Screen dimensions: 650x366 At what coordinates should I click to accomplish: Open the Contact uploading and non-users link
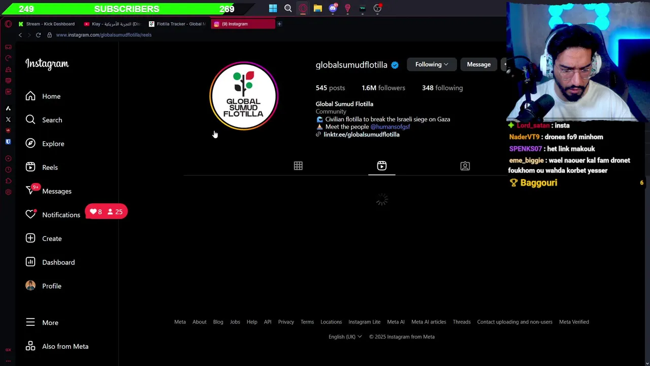tap(514, 322)
